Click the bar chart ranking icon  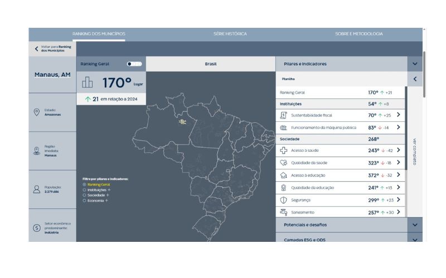pos(88,82)
